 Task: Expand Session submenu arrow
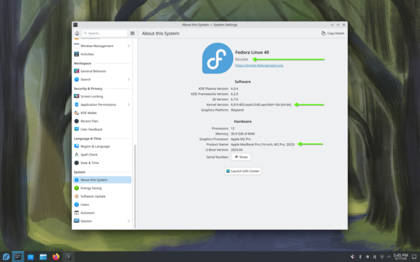[129, 221]
